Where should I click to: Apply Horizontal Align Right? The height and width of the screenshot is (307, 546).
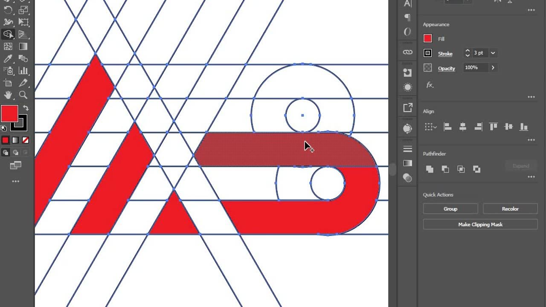tap(478, 127)
